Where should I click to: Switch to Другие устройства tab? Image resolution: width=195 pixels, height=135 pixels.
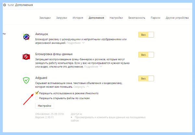pyautogui.click(x=177, y=18)
